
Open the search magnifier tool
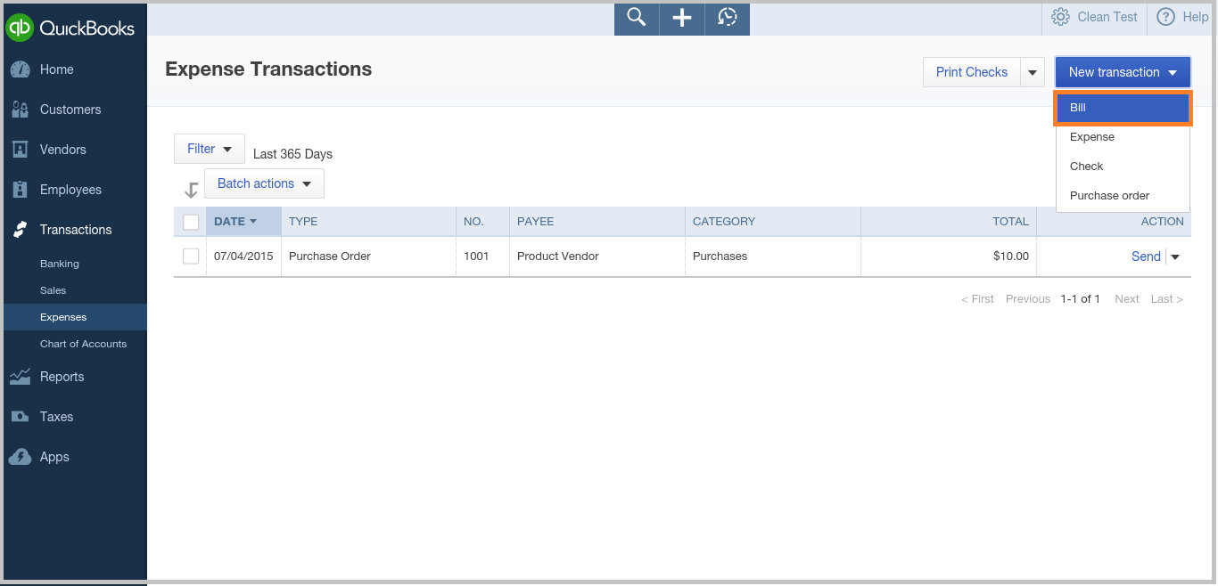point(637,18)
